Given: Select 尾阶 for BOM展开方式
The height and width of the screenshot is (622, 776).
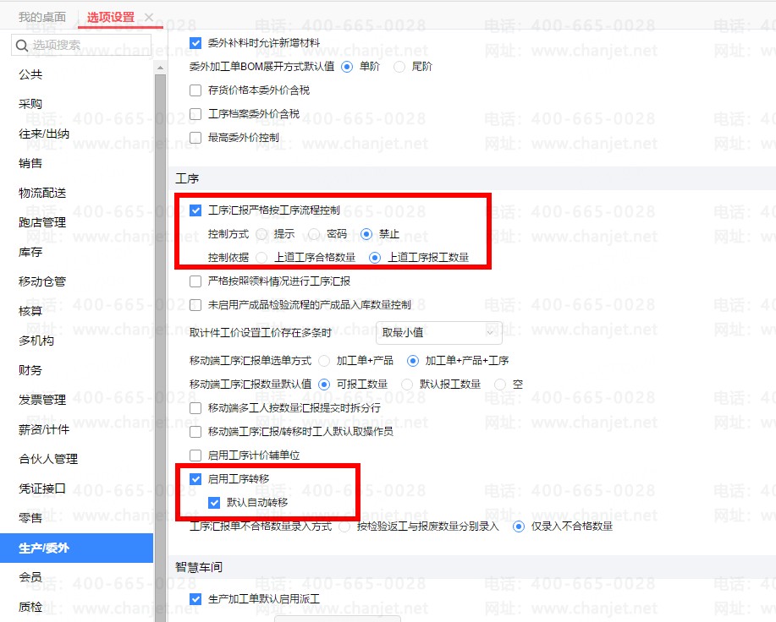Looking at the screenshot, I should click(x=399, y=67).
